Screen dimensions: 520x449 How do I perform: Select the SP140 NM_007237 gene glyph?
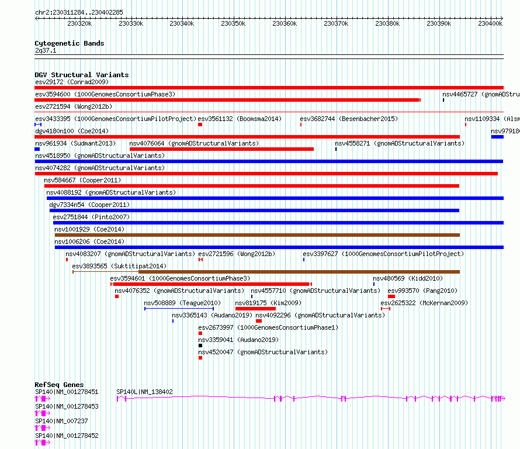(43, 428)
